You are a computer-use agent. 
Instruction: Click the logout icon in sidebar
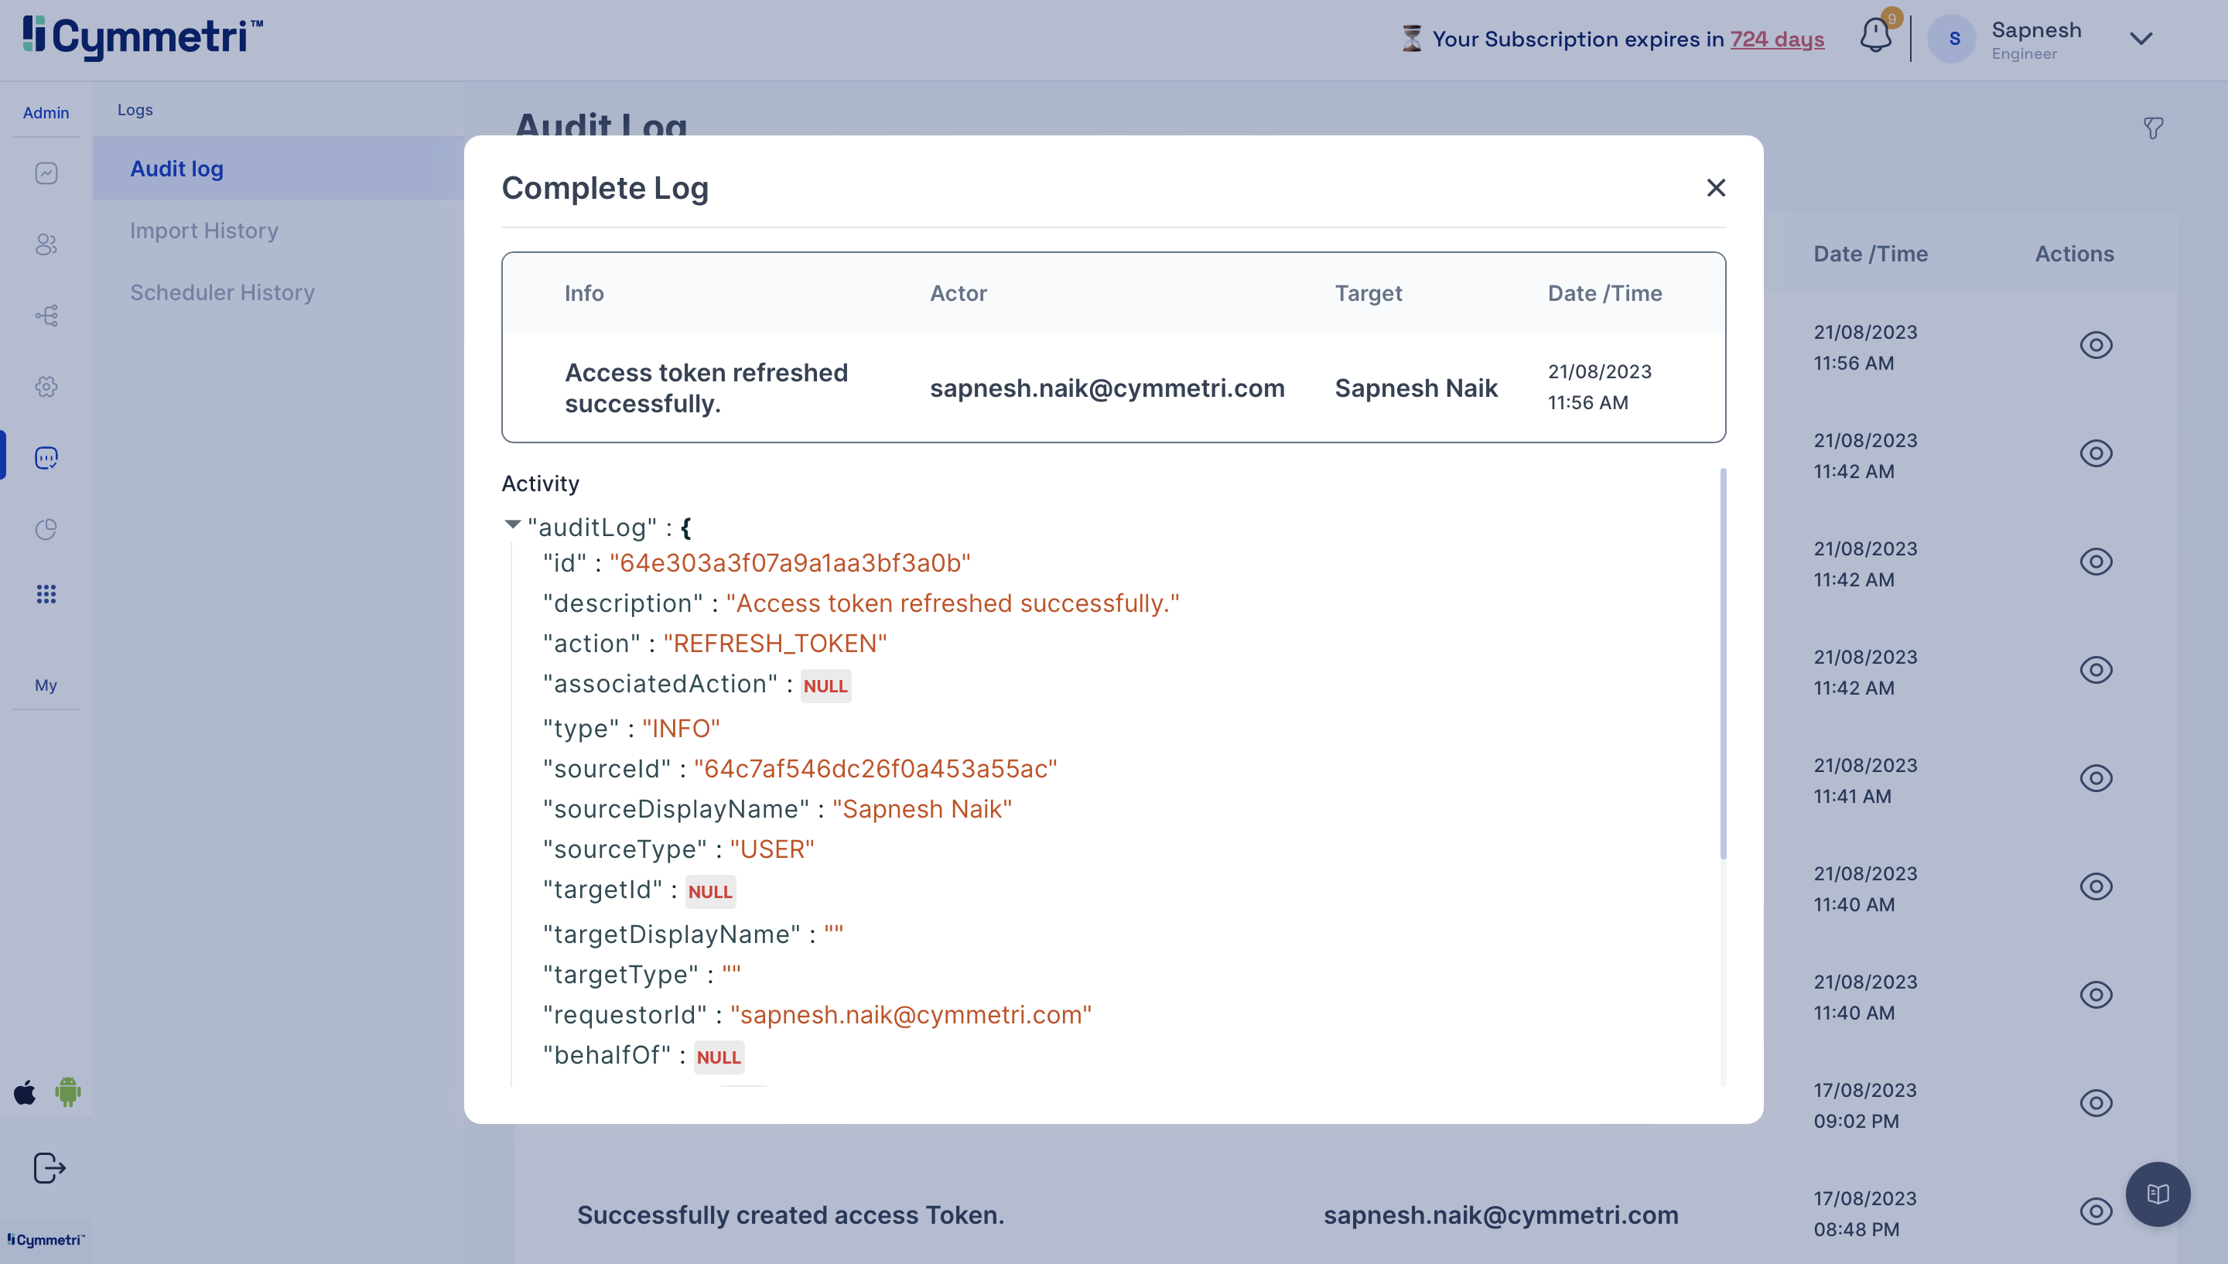pos(49,1167)
